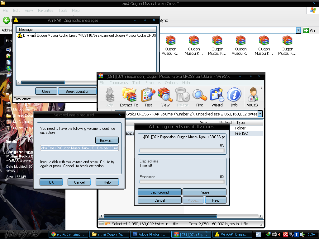Click the Info icon in WinRAR toolbar

click(234, 97)
